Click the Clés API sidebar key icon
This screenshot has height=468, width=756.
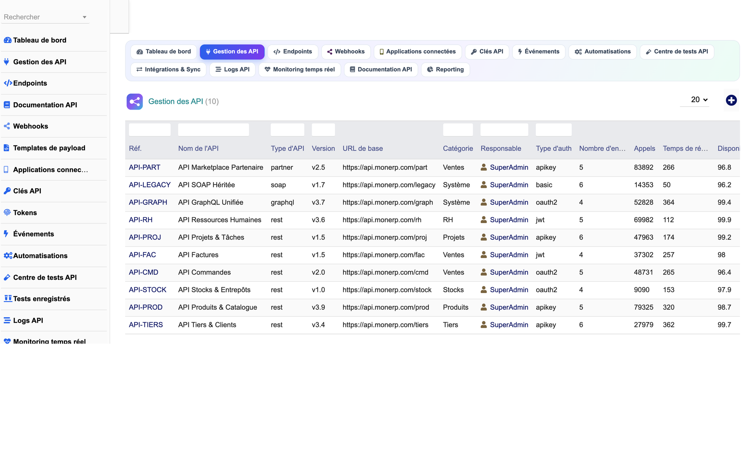(7, 191)
